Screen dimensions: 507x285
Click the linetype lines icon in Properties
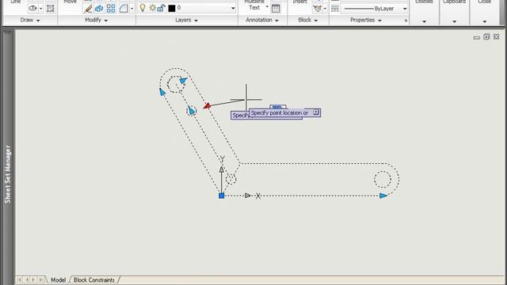(335, 9)
